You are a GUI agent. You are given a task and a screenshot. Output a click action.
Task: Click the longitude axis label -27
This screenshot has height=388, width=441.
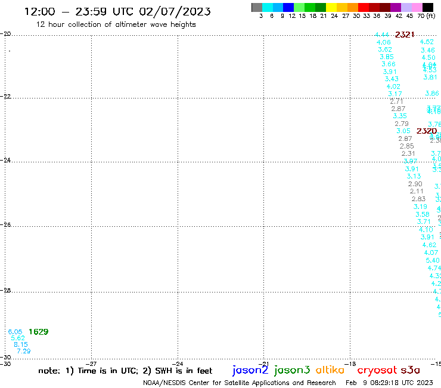91,364
